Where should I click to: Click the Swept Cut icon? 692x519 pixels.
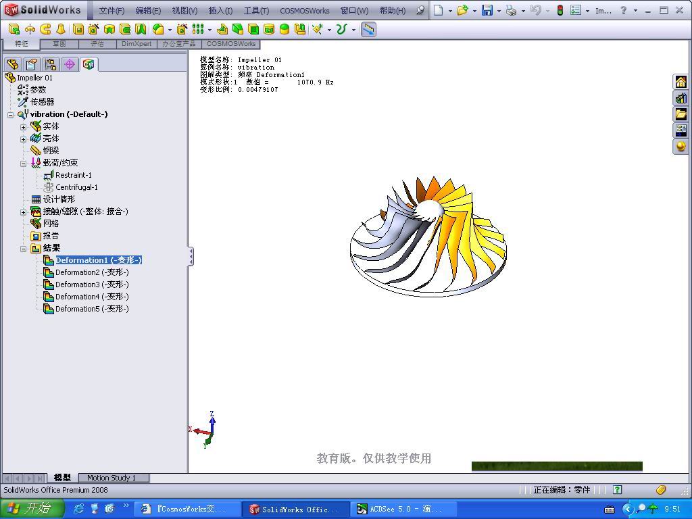tap(125, 30)
